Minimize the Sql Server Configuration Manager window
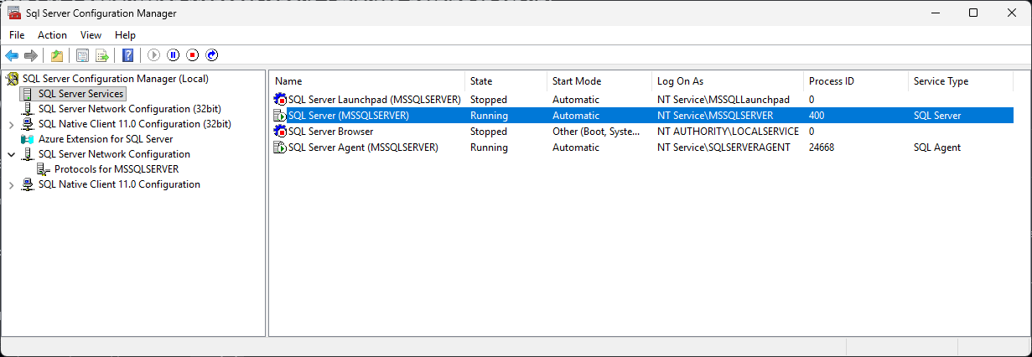 (936, 13)
